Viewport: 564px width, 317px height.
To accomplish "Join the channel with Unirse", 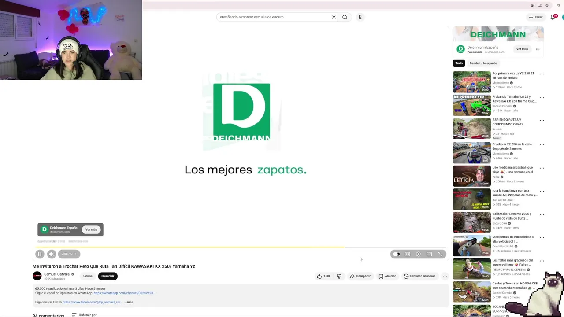I will click(88, 276).
